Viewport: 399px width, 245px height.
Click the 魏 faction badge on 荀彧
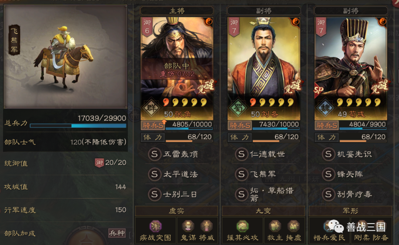click(325, 108)
